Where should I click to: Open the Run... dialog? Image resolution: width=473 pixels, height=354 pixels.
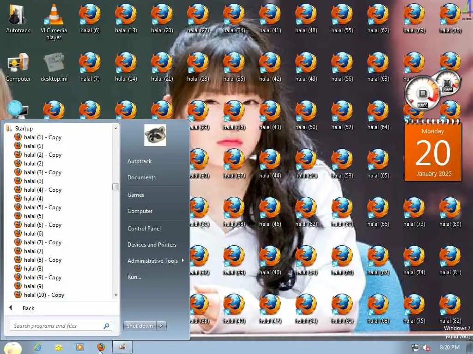(x=134, y=277)
